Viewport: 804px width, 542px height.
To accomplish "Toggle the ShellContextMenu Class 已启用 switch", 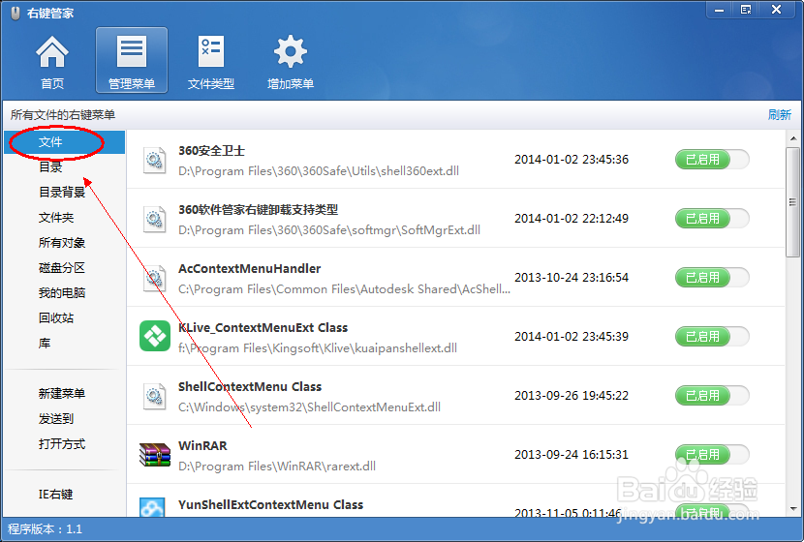I will (x=712, y=396).
